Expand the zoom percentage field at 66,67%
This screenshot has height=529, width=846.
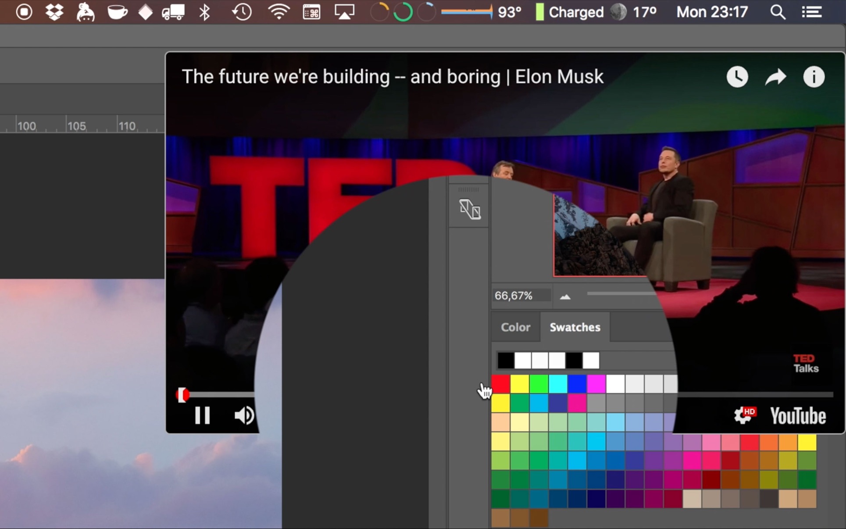(521, 296)
